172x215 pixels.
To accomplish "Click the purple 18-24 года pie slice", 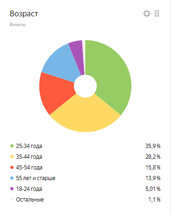I will (x=77, y=54).
